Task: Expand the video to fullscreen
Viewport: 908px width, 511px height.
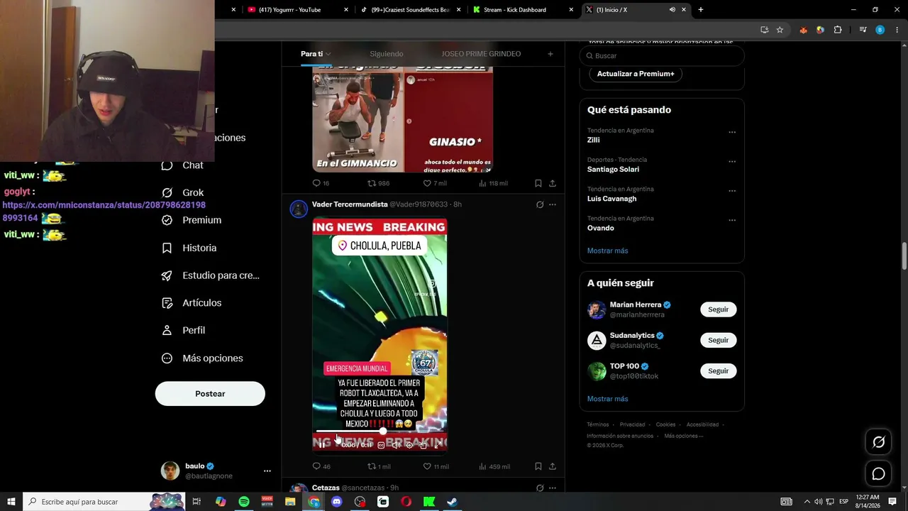Action: point(438,445)
